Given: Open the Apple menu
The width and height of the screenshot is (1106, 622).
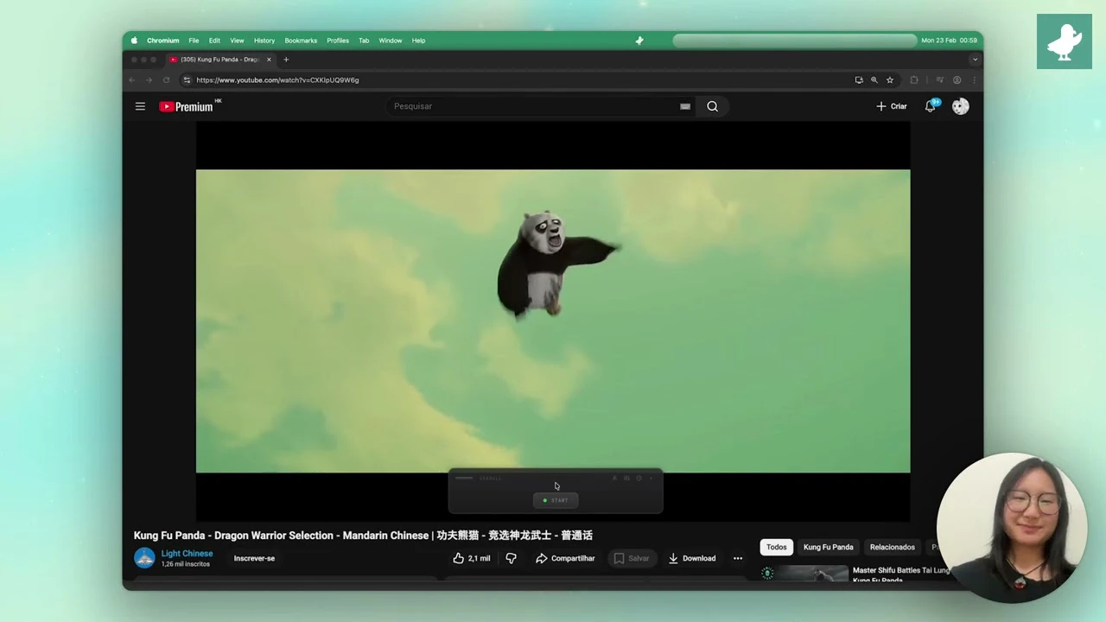Looking at the screenshot, I should pyautogui.click(x=134, y=41).
